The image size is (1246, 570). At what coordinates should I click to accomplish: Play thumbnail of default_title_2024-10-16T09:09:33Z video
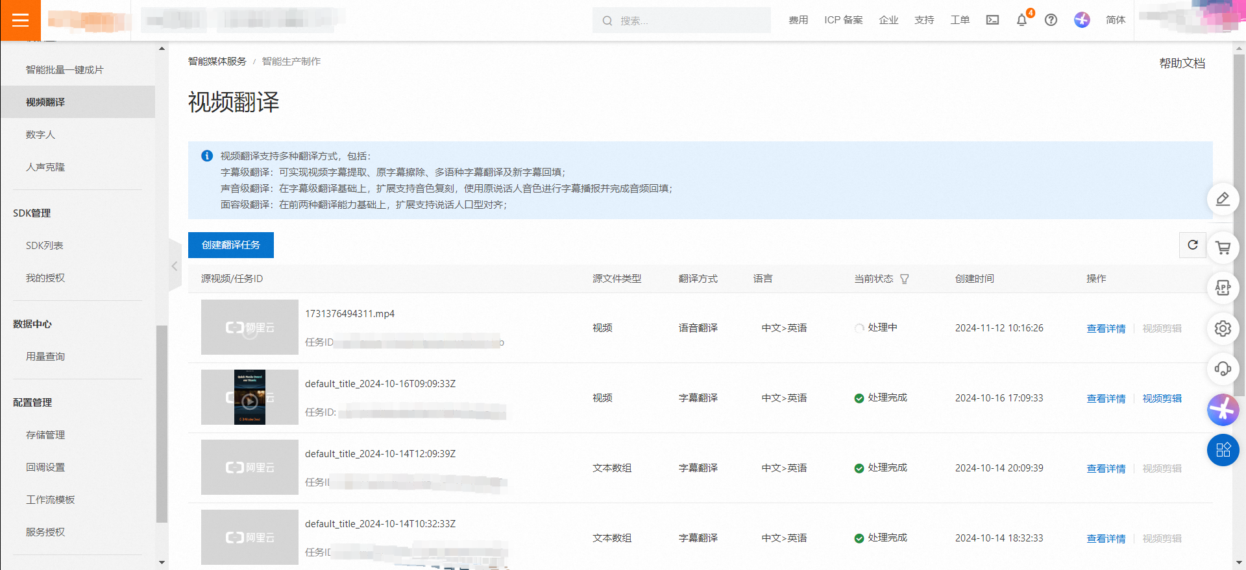coord(250,401)
